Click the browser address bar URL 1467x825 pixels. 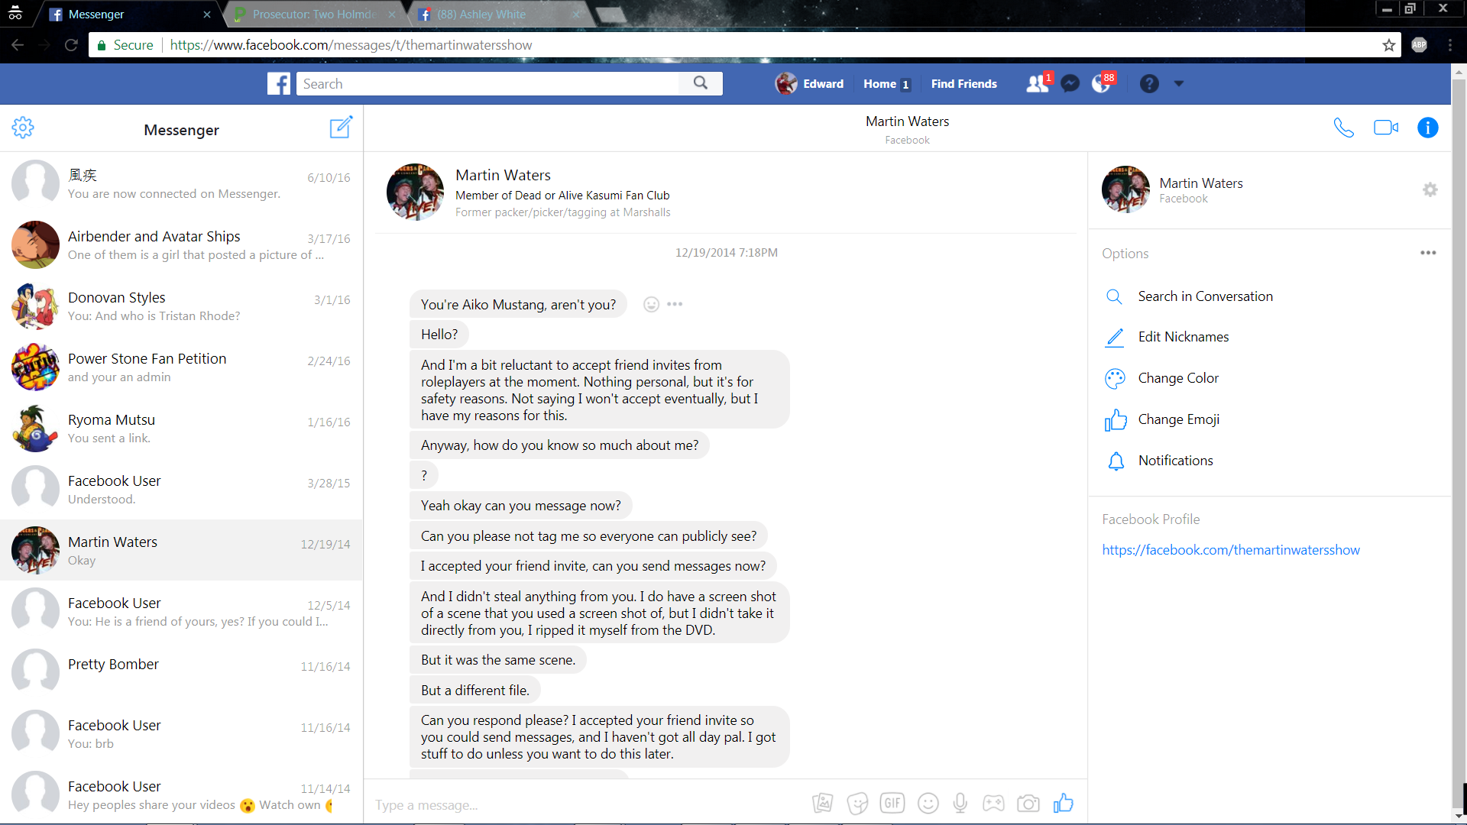point(351,45)
